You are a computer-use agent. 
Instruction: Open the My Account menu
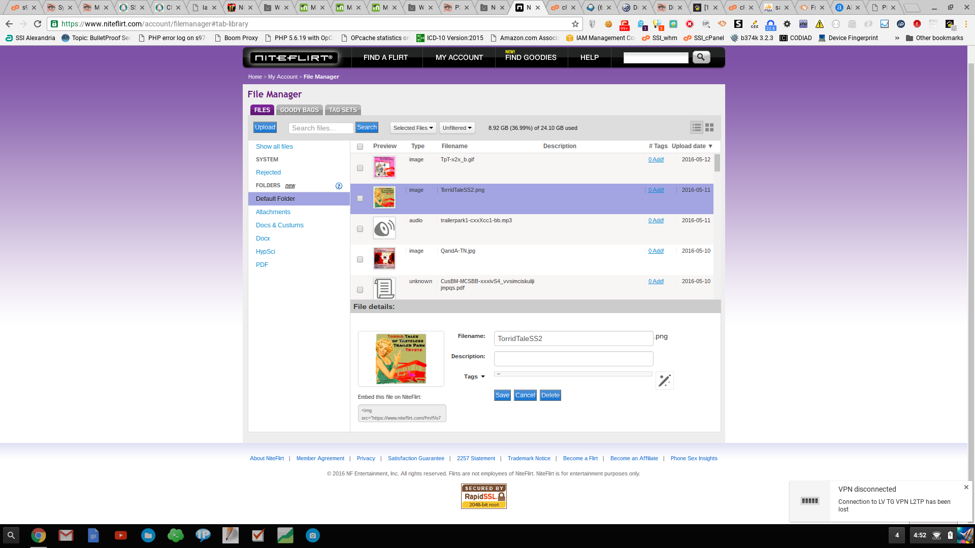coord(459,57)
